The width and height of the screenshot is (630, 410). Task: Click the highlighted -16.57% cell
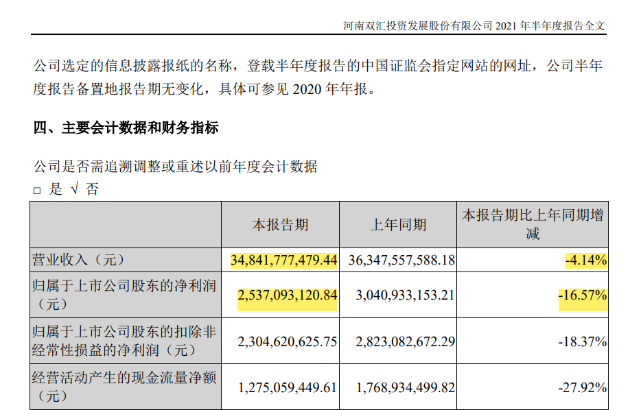point(583,296)
